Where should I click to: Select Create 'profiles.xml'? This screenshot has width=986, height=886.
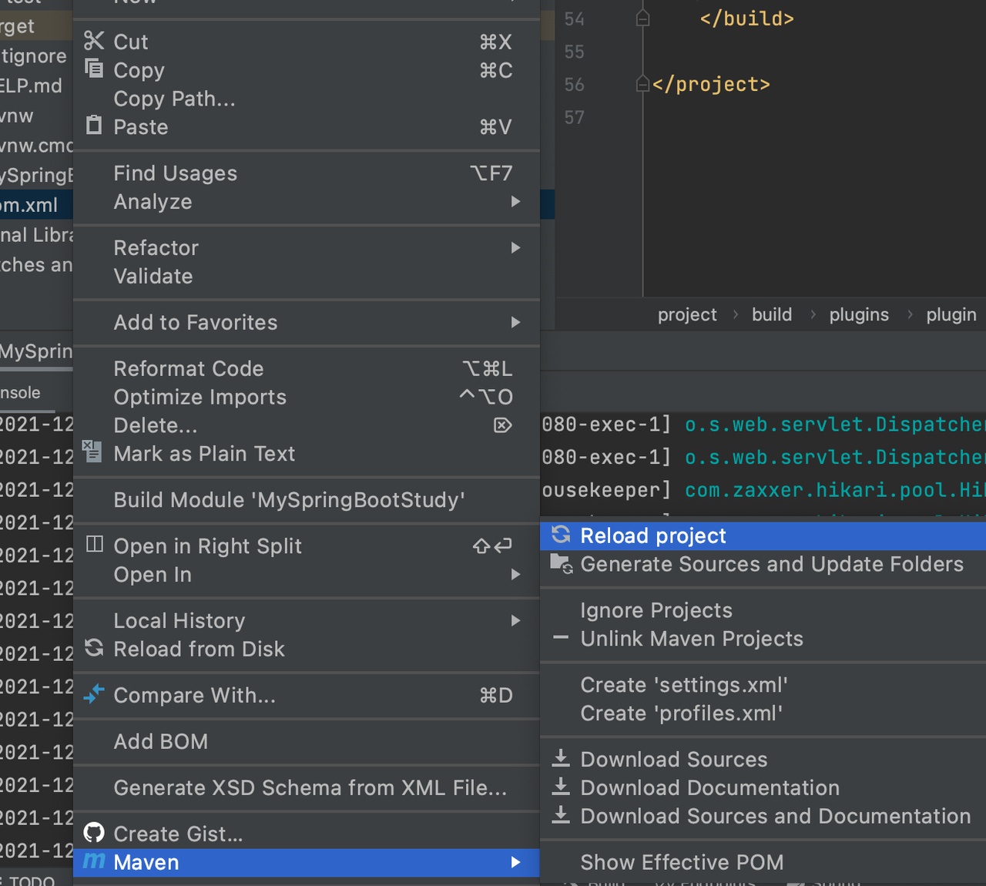click(x=763, y=713)
